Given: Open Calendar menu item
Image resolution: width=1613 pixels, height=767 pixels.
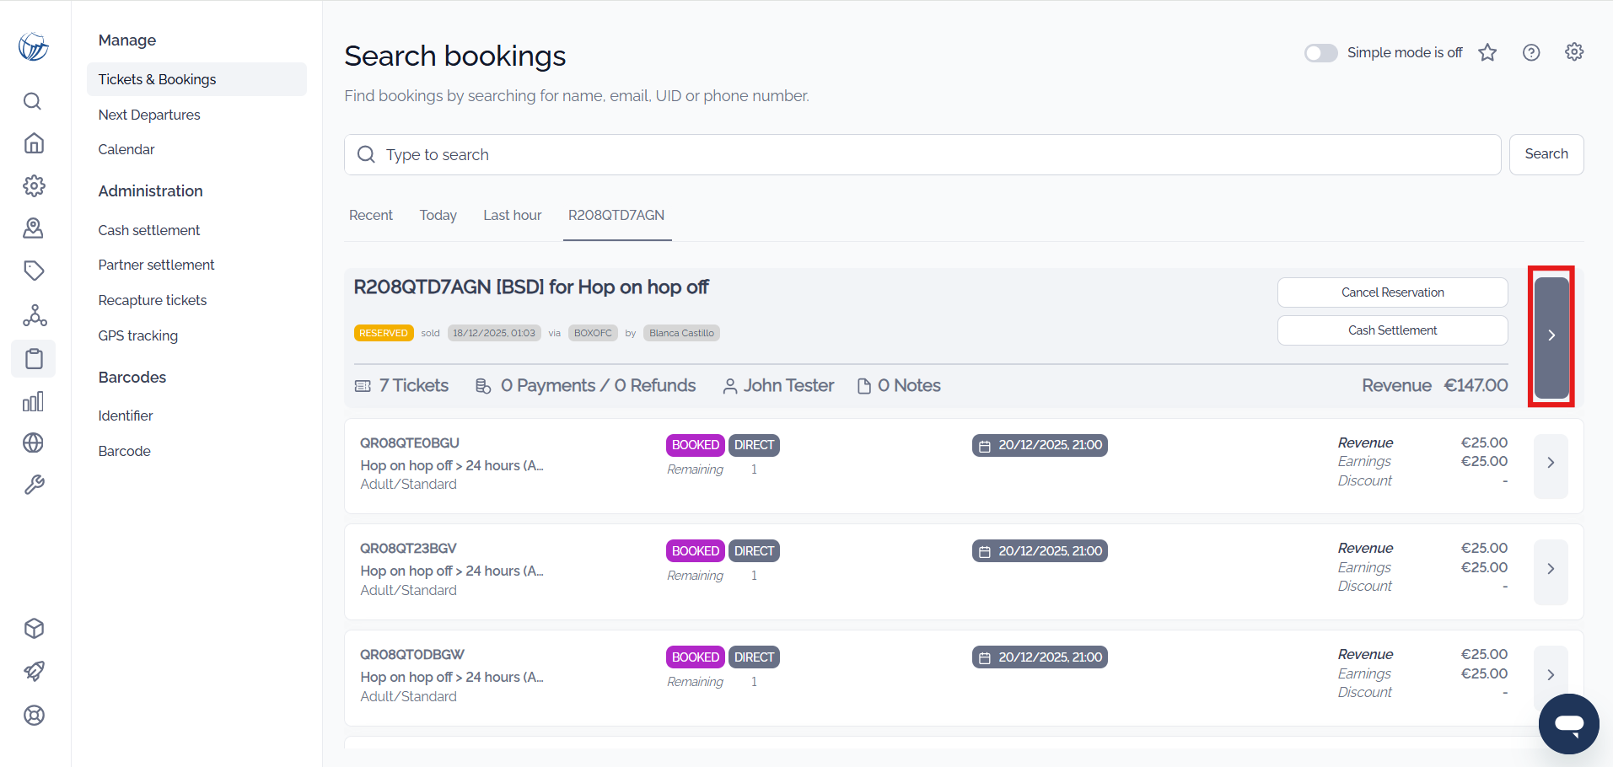Looking at the screenshot, I should (126, 149).
